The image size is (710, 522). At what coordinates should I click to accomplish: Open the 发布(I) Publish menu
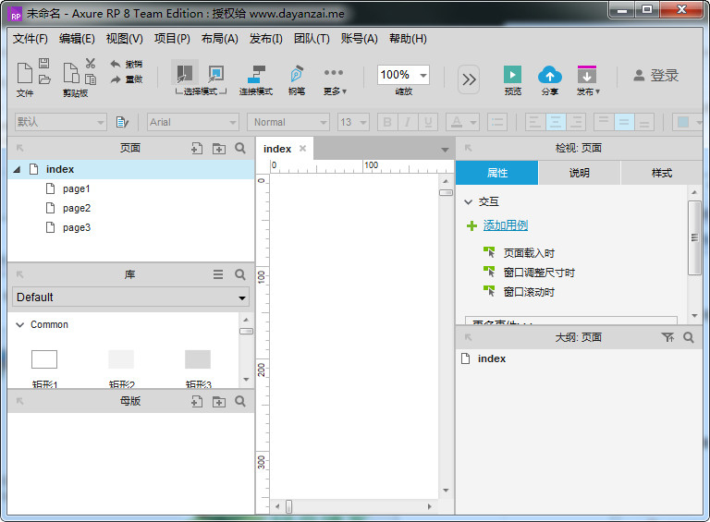pos(266,39)
